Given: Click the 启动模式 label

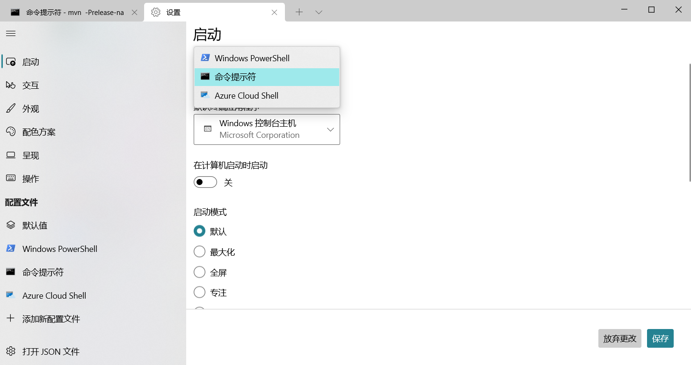Looking at the screenshot, I should [210, 212].
